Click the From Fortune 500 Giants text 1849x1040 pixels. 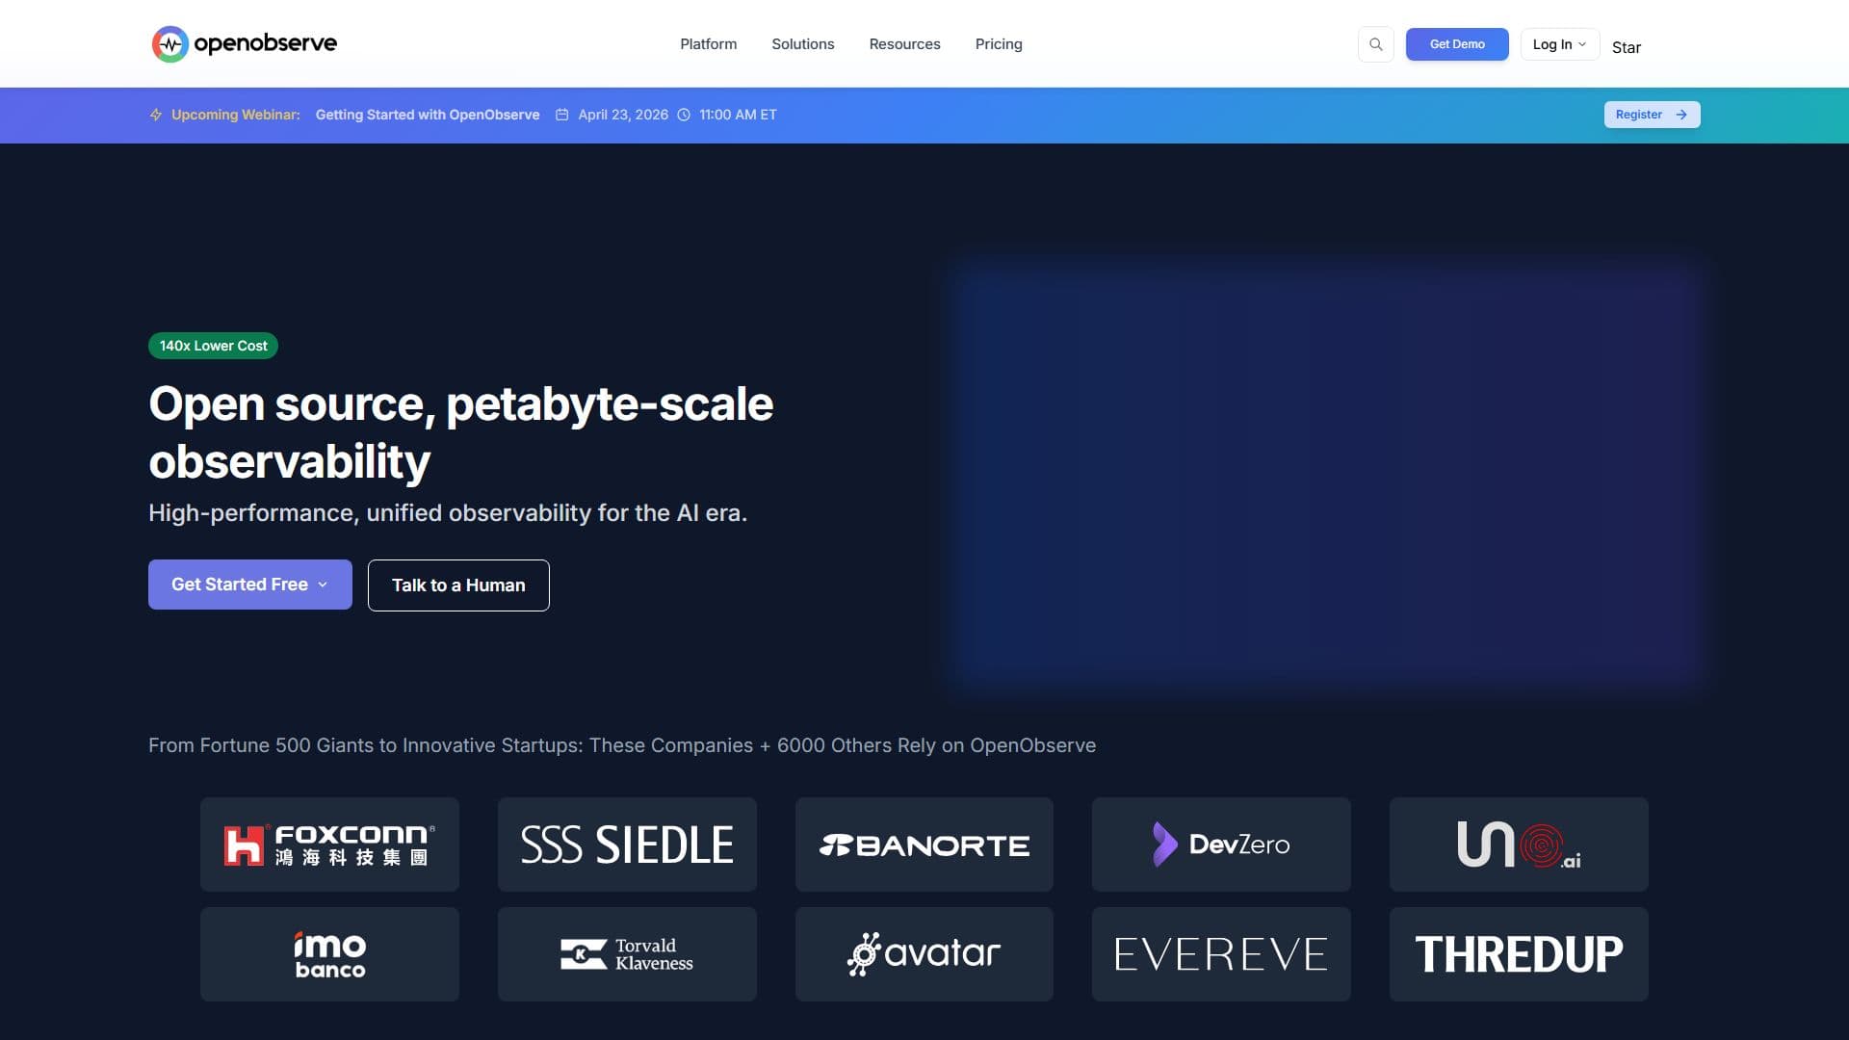[622, 745]
